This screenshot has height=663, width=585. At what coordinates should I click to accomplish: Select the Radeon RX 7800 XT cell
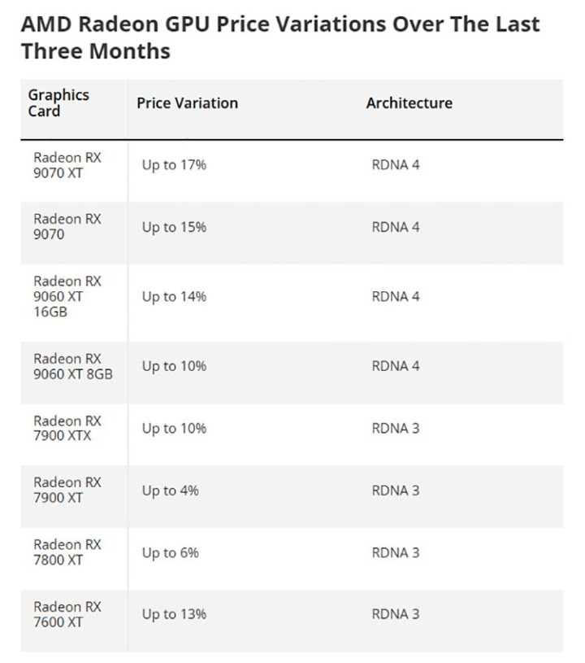[67, 552]
